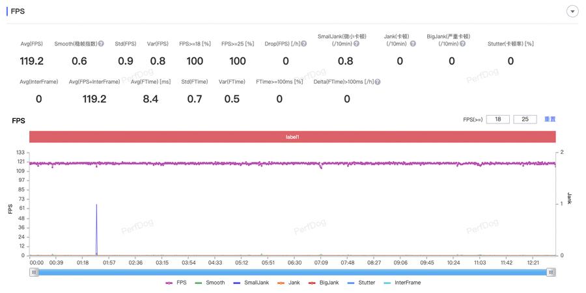Click FPS threshold field showing 25
The image size is (586, 293).
pos(525,120)
